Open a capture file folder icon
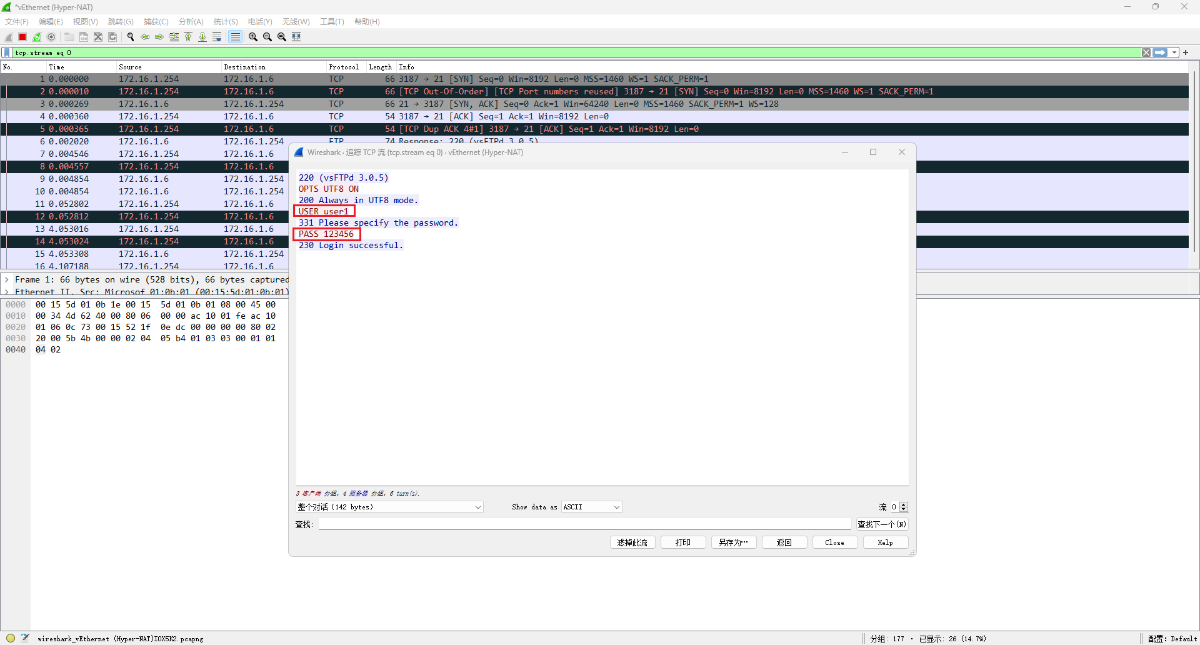Viewport: 1200px width, 645px height. (x=69, y=37)
